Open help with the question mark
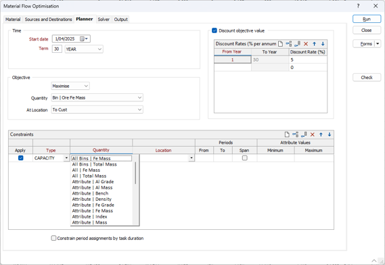The width and height of the screenshot is (385, 265). 358,6
